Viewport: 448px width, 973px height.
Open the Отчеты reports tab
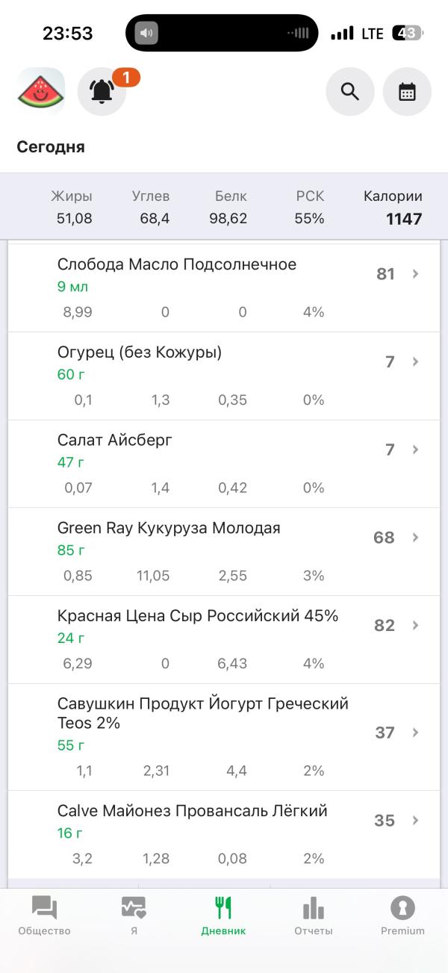[x=313, y=916]
